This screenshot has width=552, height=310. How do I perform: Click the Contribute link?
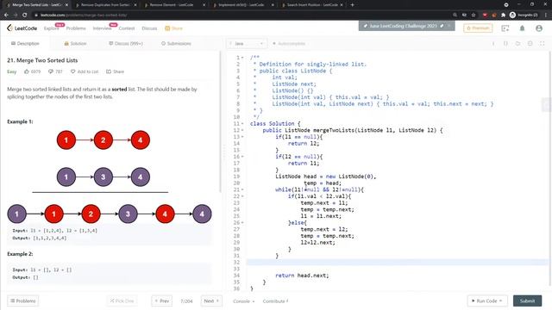coord(275,301)
